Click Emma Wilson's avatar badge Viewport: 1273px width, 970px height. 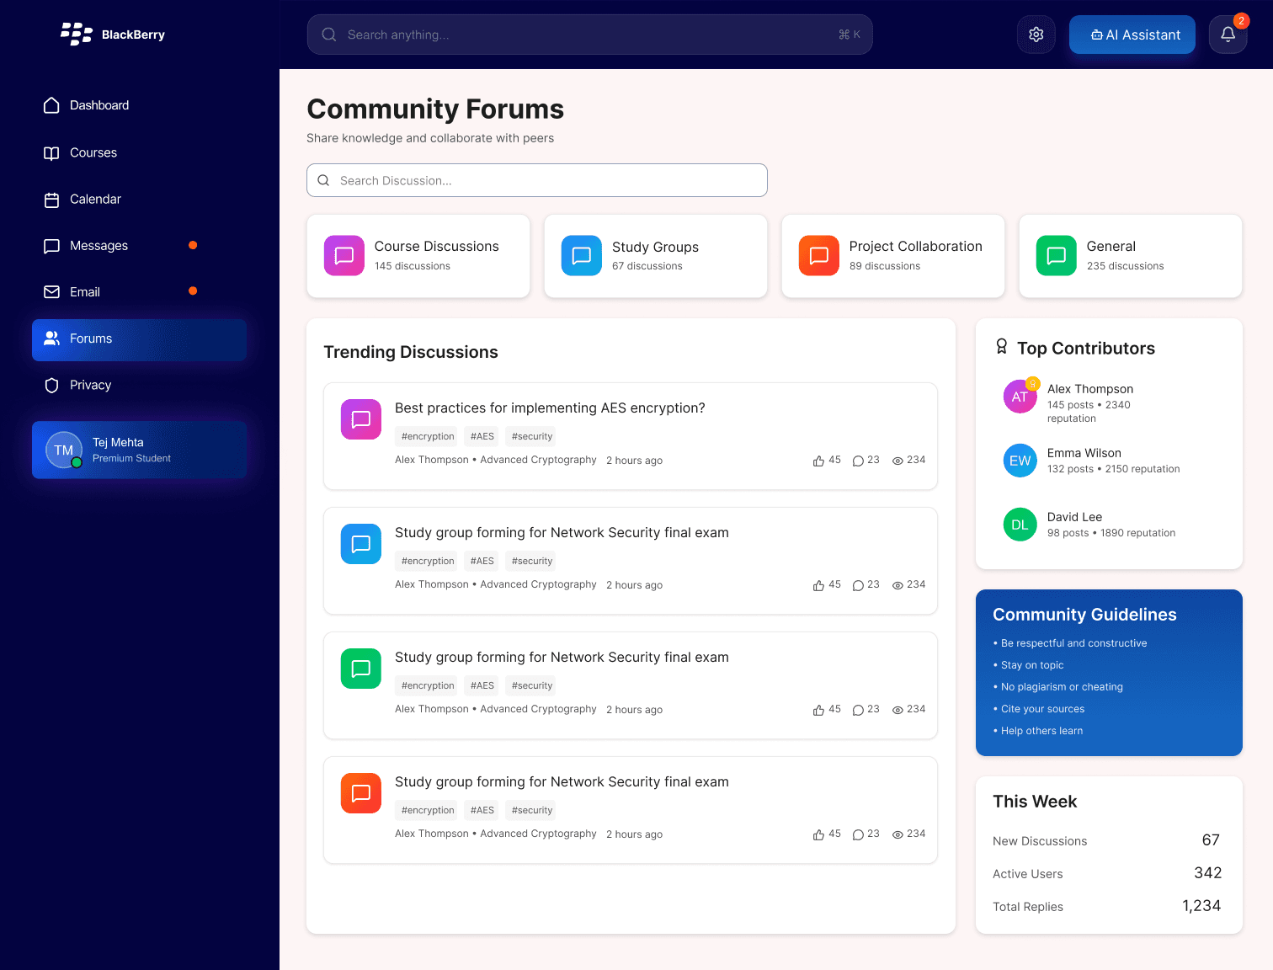pyautogui.click(x=1020, y=461)
